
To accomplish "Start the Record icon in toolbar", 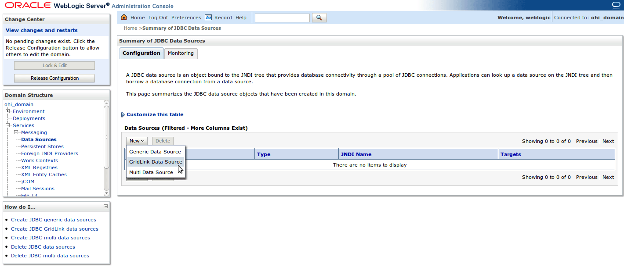I will (208, 18).
